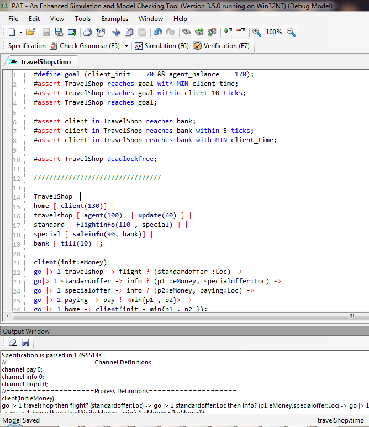Viewport: 369px width, 427px height.
Task: Click the Cut scissors icon
Action: (117, 32)
